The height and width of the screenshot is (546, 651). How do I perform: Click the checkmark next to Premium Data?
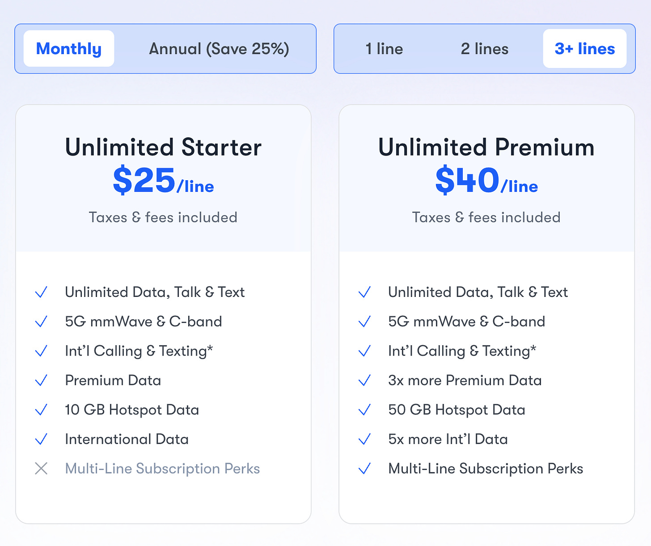point(41,381)
